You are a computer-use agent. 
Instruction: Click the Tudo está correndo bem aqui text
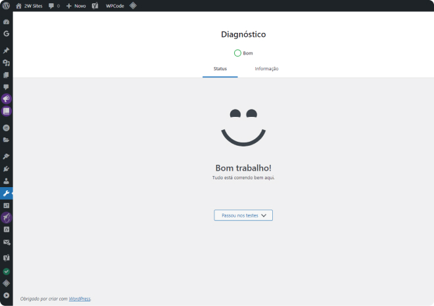pos(243,177)
